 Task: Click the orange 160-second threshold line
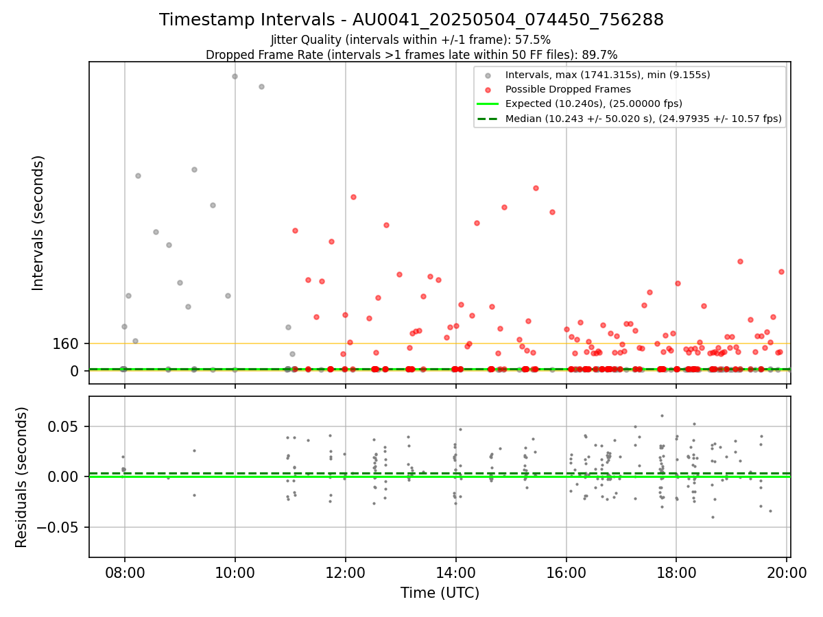pos(440,343)
